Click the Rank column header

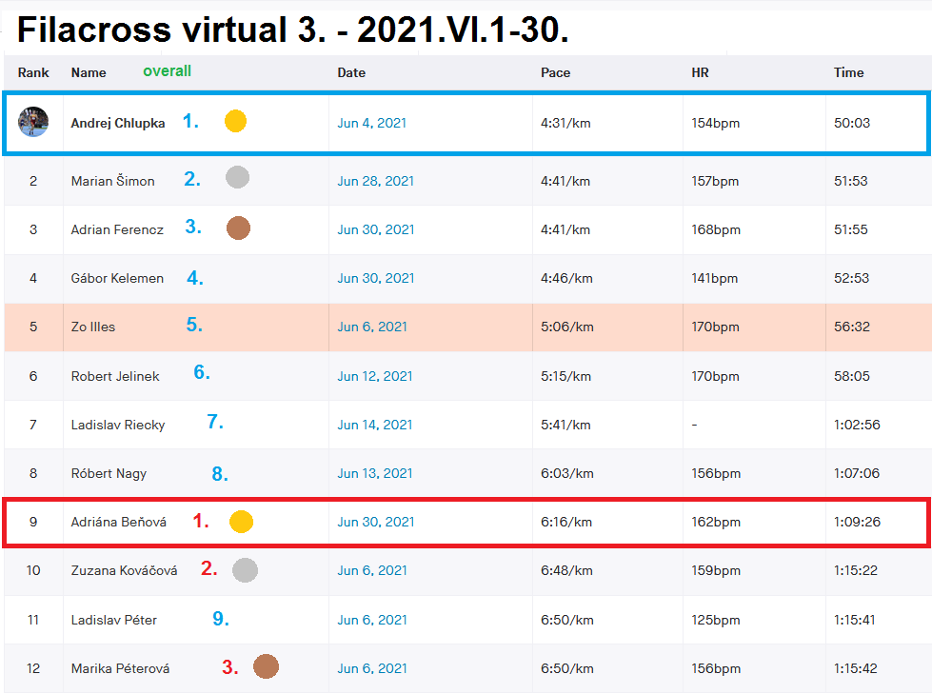pyautogui.click(x=33, y=72)
